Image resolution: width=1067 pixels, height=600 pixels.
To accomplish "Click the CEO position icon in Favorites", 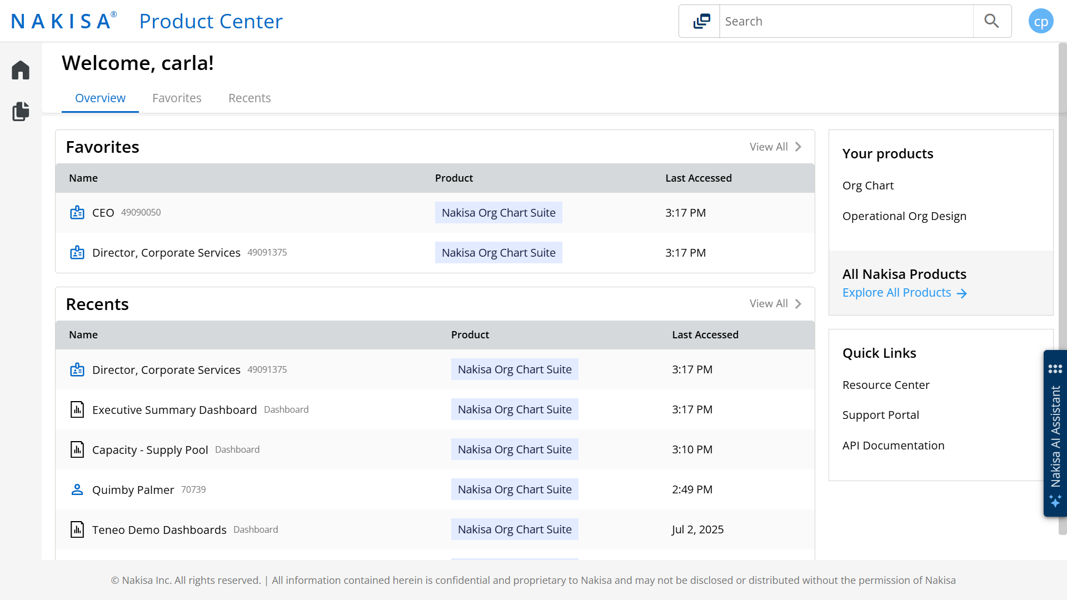I will click(x=77, y=213).
